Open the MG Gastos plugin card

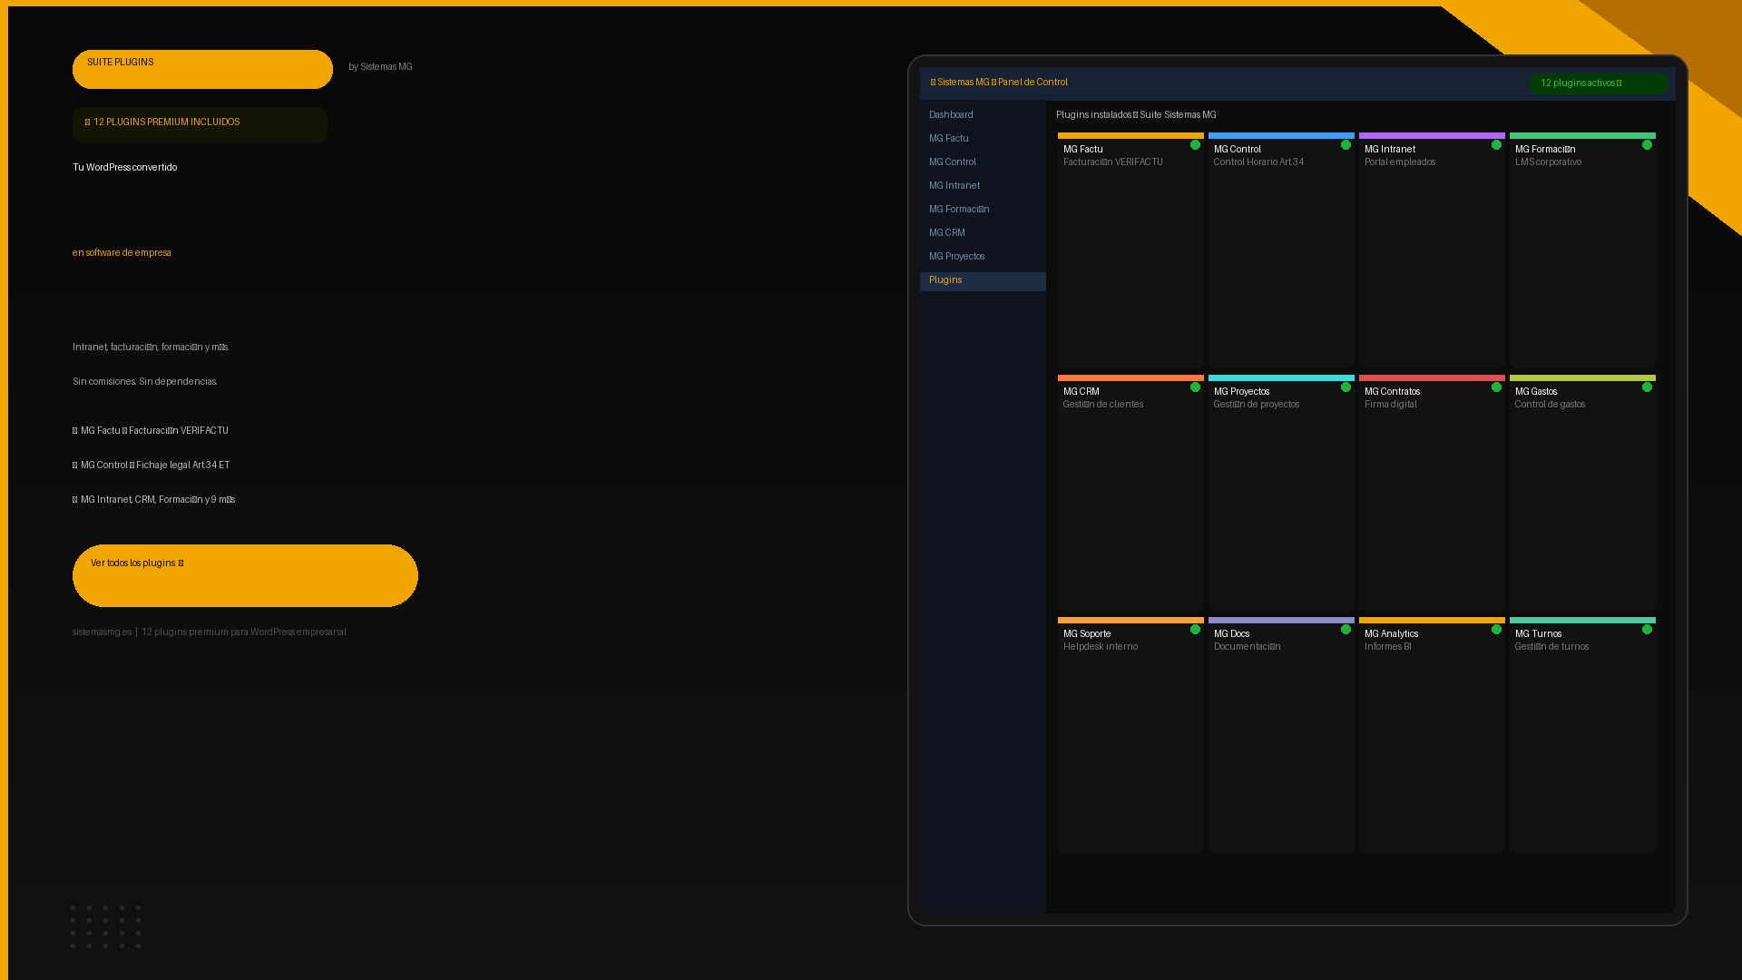click(x=1582, y=495)
